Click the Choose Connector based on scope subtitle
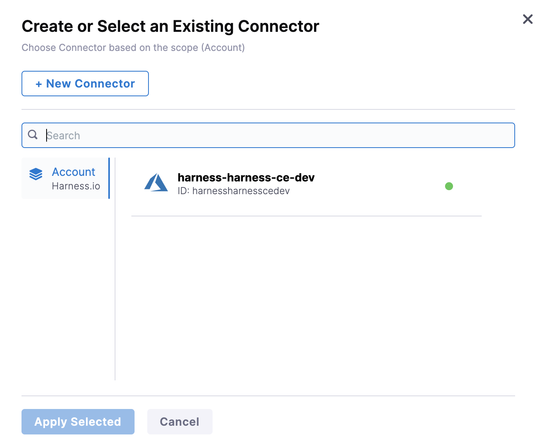 point(133,48)
